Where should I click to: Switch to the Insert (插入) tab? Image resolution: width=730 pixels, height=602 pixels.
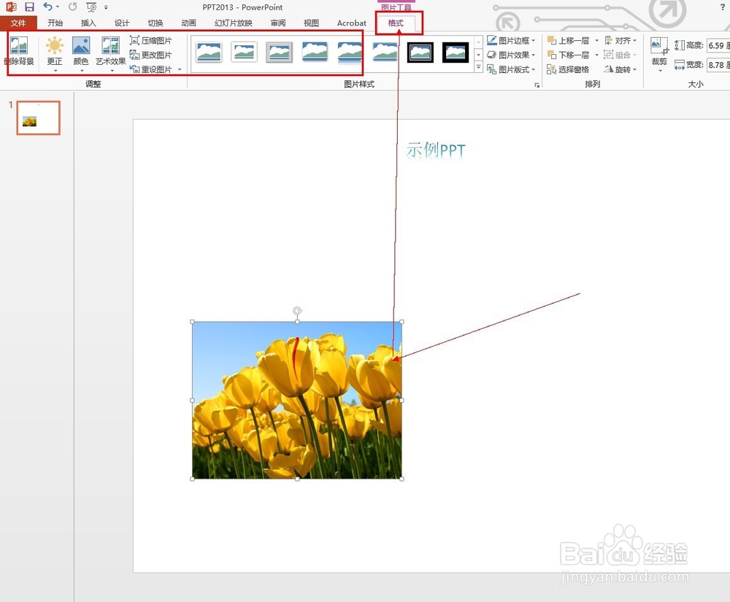[x=88, y=23]
